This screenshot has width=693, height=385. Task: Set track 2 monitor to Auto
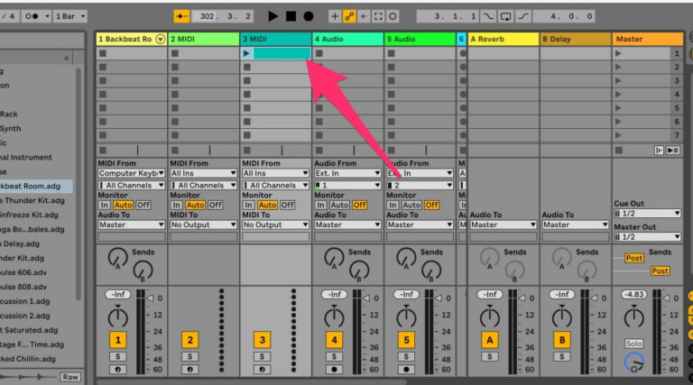[x=195, y=205]
